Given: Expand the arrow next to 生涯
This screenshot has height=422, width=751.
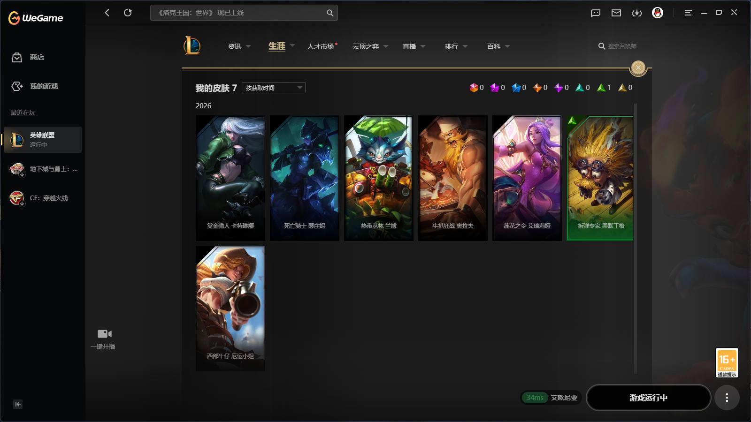Looking at the screenshot, I should (292, 46).
